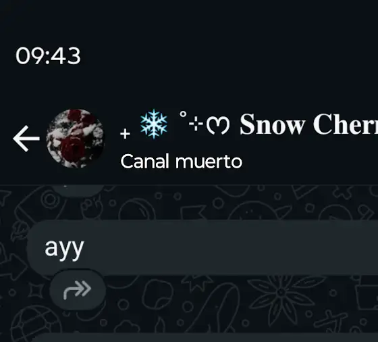378x342 pixels.
Task: Click the partial message bubble at bottom edge
Action: tap(205, 337)
